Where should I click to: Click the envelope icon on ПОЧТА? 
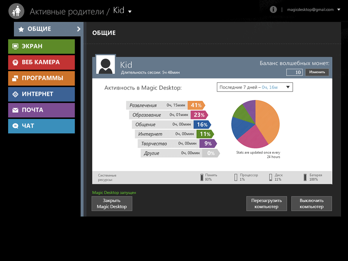tap(15, 110)
